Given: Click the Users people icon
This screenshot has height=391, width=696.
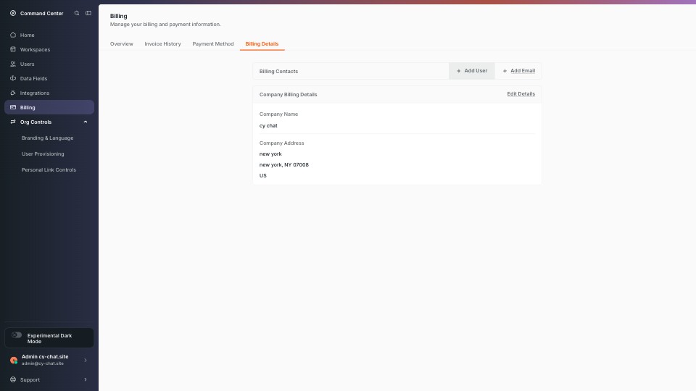Looking at the screenshot, I should 13,64.
